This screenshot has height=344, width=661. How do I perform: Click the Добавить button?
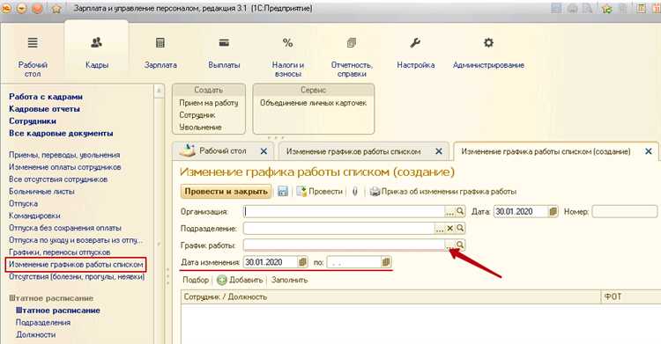240,280
